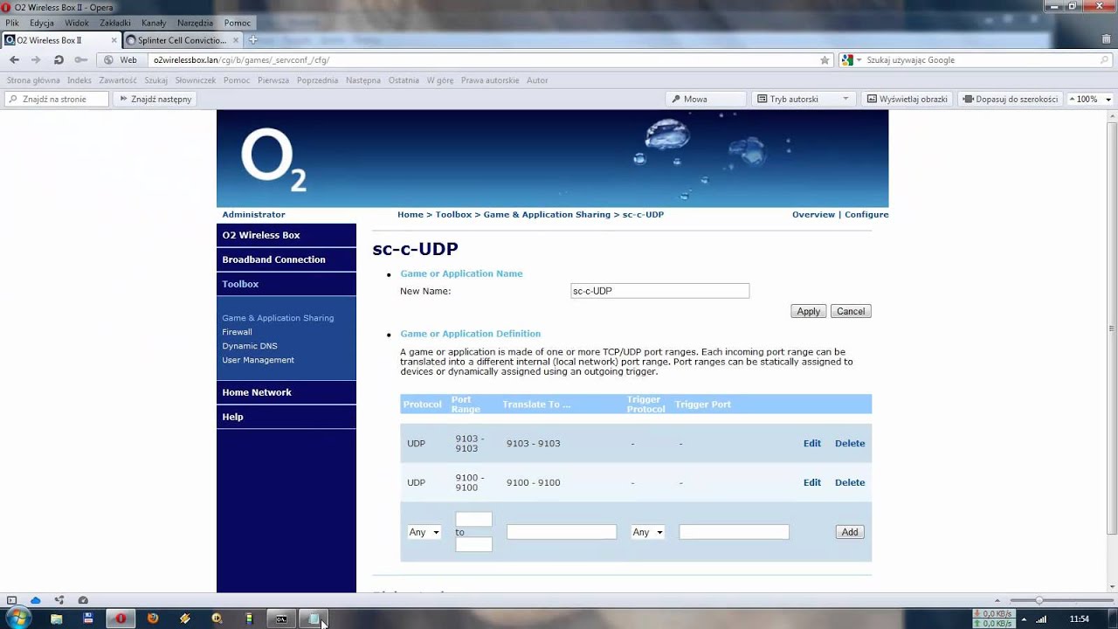Edit the UDP 9103 port row
The image size is (1118, 629).
(x=812, y=443)
